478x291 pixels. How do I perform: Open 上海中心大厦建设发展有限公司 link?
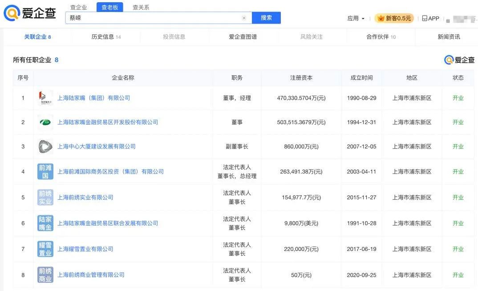(97, 146)
